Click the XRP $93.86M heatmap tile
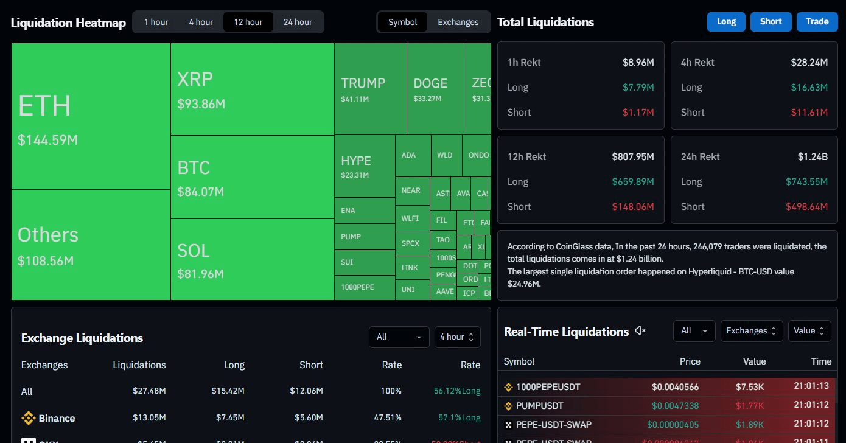The width and height of the screenshot is (846, 443). click(253, 89)
